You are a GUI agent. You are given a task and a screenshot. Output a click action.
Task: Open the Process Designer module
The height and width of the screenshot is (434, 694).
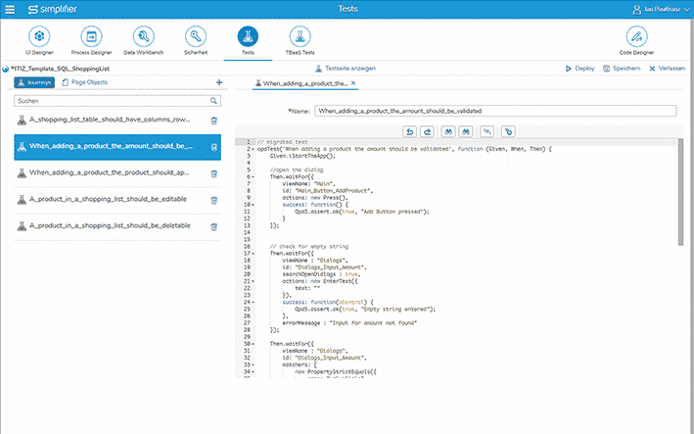(x=92, y=41)
